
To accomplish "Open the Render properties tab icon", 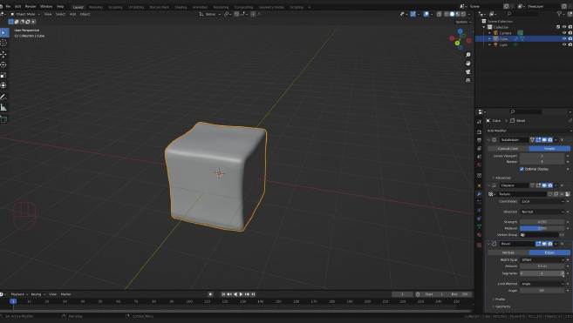I will pos(479,131).
